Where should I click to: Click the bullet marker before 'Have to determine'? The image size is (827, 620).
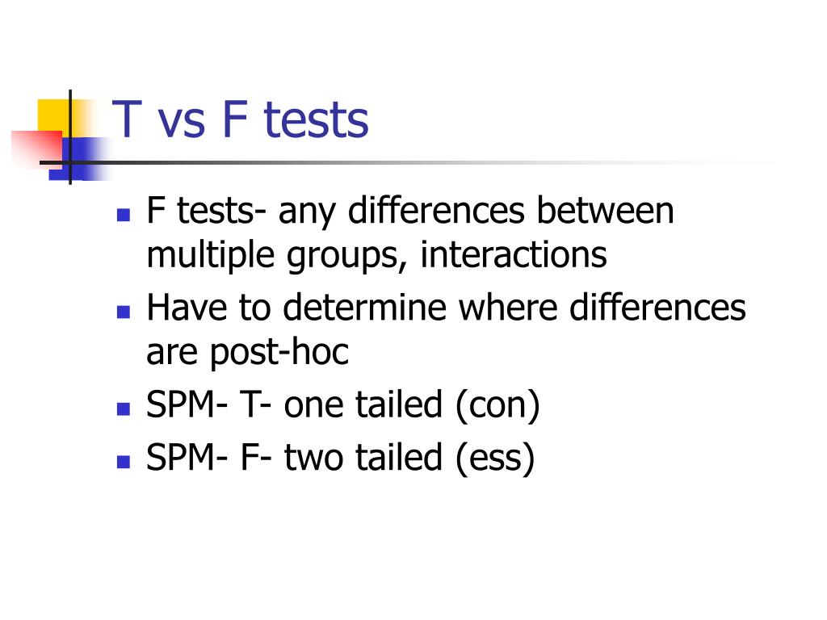point(124,312)
